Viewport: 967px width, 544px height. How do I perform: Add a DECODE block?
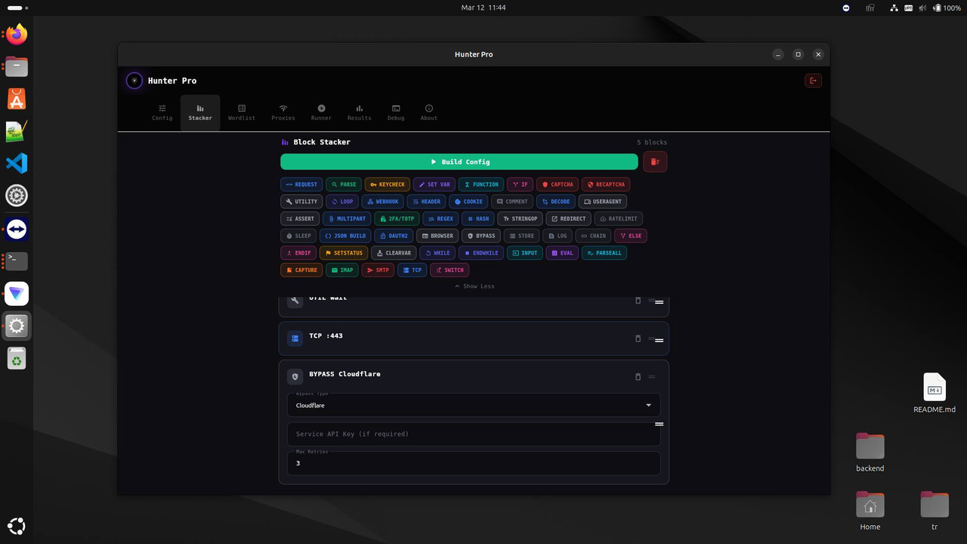[x=555, y=202]
